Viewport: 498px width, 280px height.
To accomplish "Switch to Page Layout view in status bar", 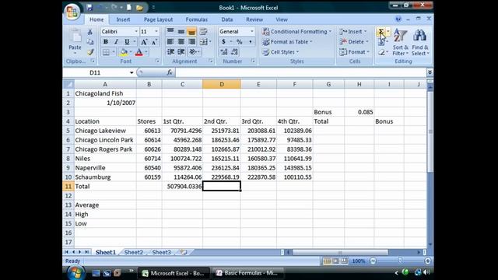I will click(x=335, y=261).
